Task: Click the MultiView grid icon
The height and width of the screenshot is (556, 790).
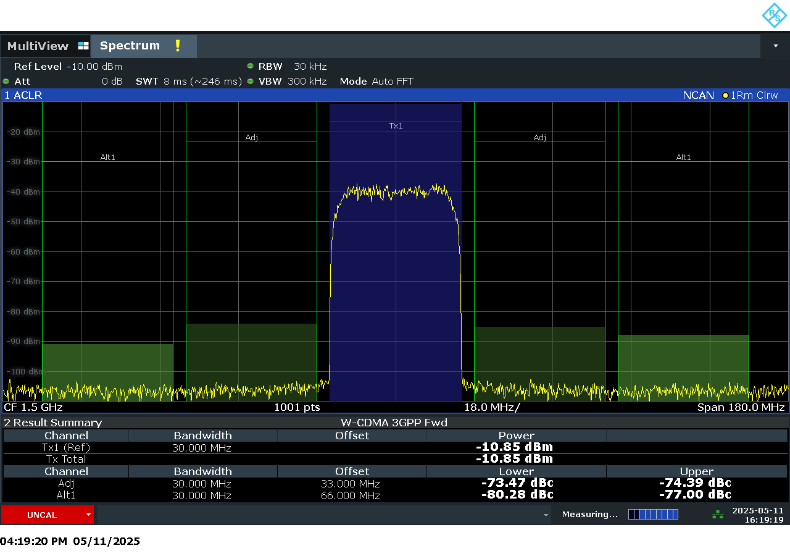Action: coord(83,46)
